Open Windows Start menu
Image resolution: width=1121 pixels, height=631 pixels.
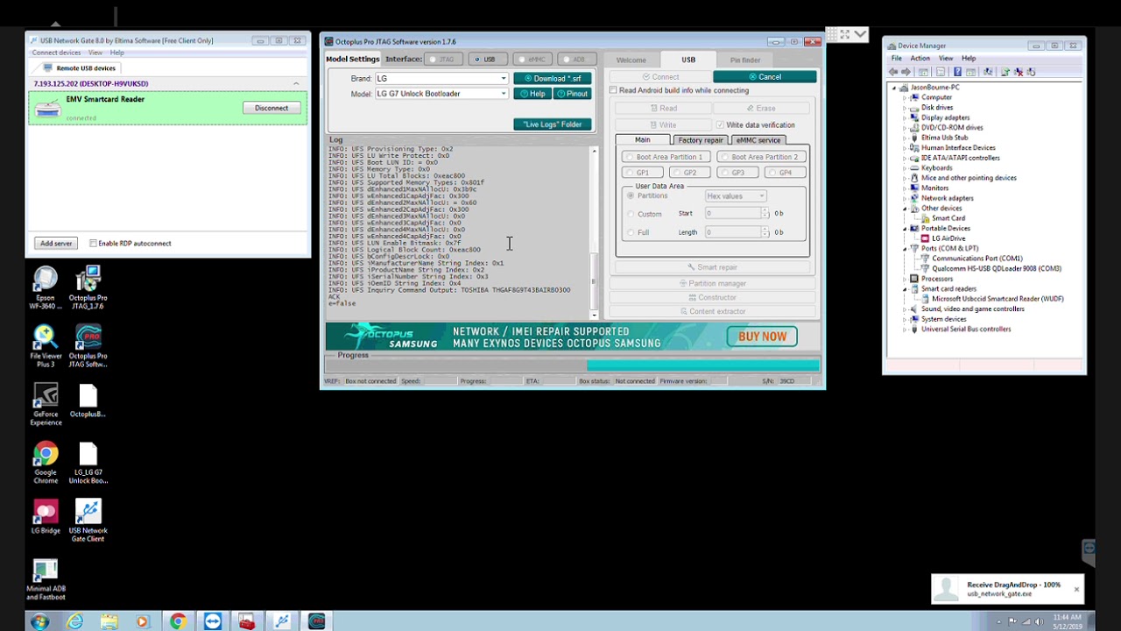point(39,621)
